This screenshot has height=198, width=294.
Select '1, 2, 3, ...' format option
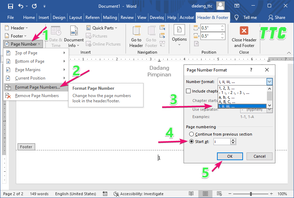coord(242,88)
